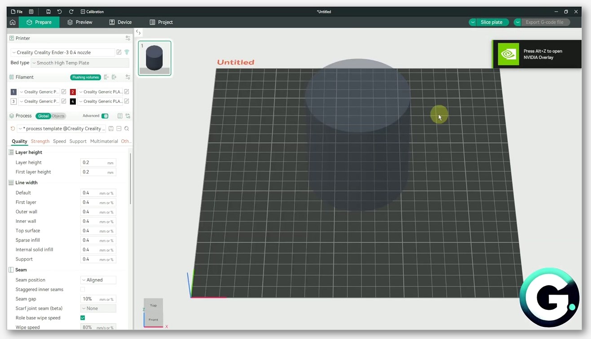
Task: Switch to the Project tab
Action: click(x=161, y=22)
